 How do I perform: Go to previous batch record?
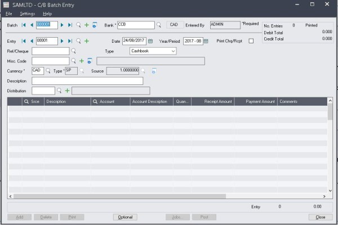(32, 25)
